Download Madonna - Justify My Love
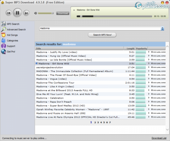The width and height of the screenshot is (170, 141). tap(158, 52)
